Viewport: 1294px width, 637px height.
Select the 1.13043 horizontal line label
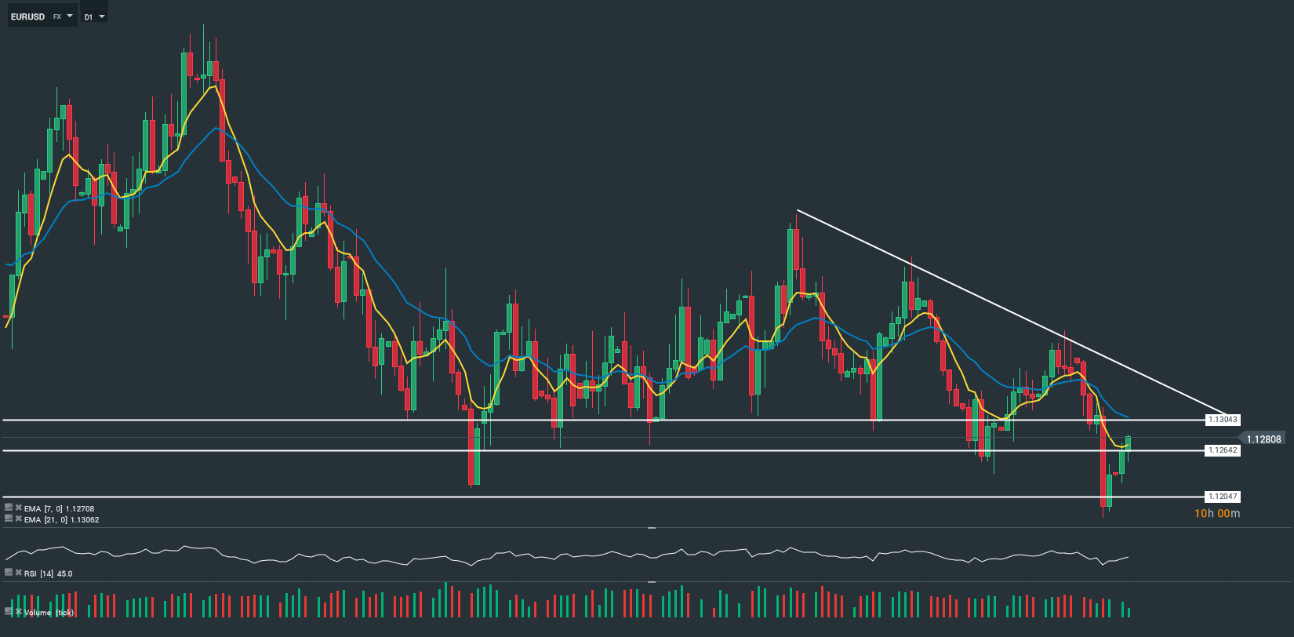click(x=1223, y=420)
